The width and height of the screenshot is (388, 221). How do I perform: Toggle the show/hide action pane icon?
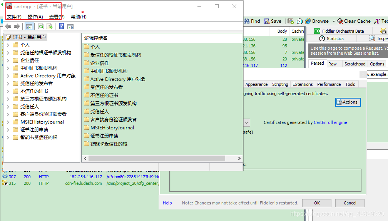click(x=70, y=27)
